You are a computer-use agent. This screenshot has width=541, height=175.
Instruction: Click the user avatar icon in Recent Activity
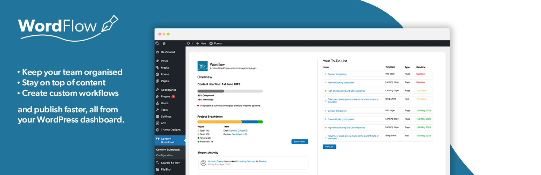point(203,163)
